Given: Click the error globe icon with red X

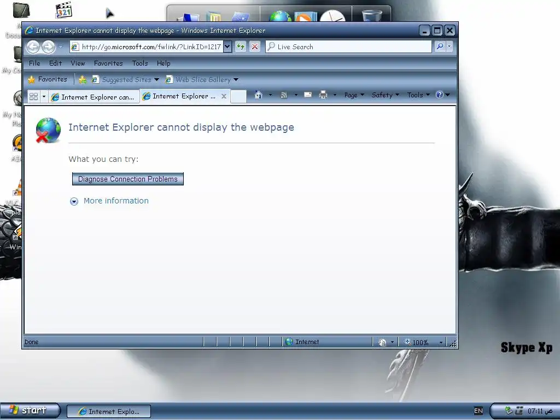Looking at the screenshot, I should click(x=48, y=130).
